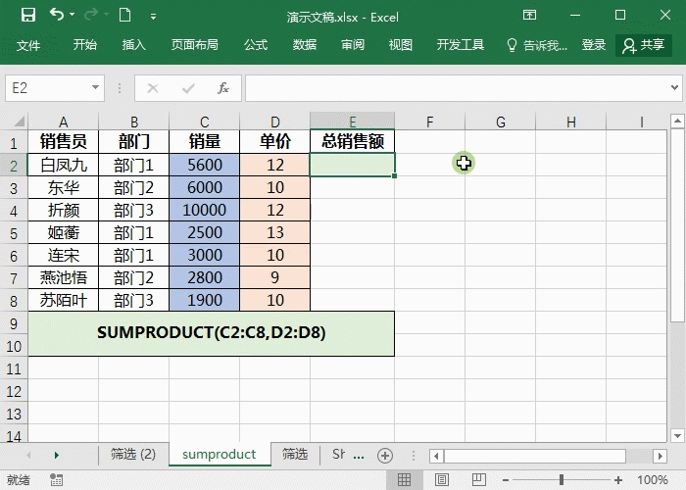This screenshot has height=490, width=686.
Task: Click the Save icon in quick access toolbar
Action: point(27,16)
